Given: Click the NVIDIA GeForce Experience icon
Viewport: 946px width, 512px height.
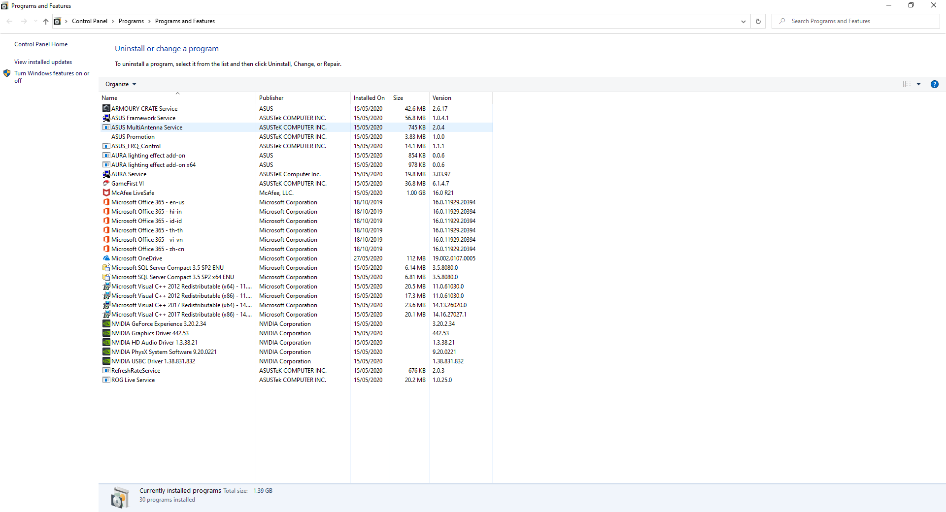Looking at the screenshot, I should 106,323.
